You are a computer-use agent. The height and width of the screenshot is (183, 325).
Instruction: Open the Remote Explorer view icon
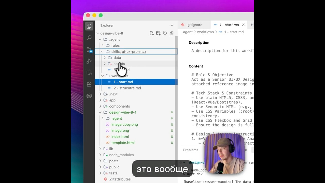click(x=89, y=73)
